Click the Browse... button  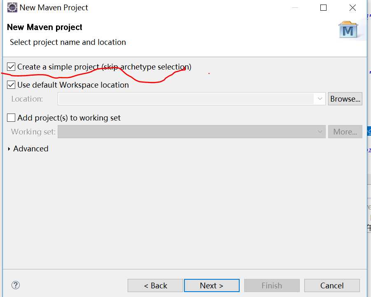[x=345, y=99]
